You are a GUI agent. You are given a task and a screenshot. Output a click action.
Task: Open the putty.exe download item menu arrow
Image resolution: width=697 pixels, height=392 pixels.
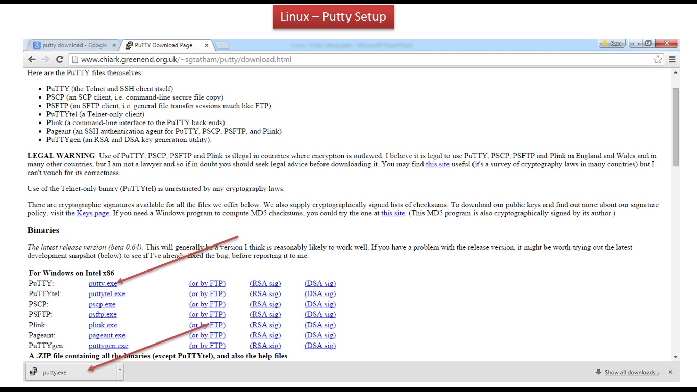tap(120, 372)
